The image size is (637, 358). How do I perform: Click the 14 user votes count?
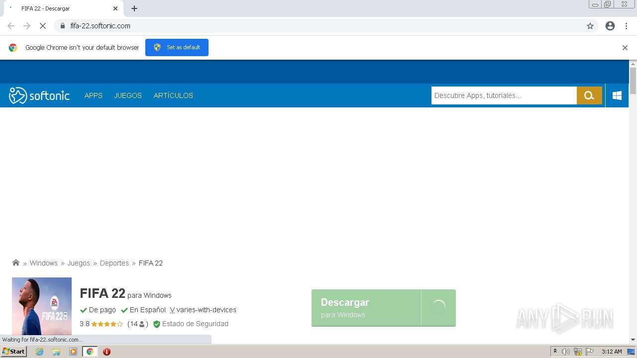tap(138, 324)
